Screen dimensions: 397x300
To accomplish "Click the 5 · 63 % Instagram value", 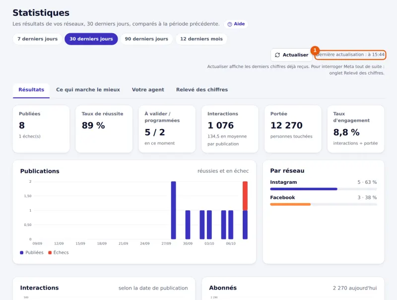I will (x=367, y=182).
